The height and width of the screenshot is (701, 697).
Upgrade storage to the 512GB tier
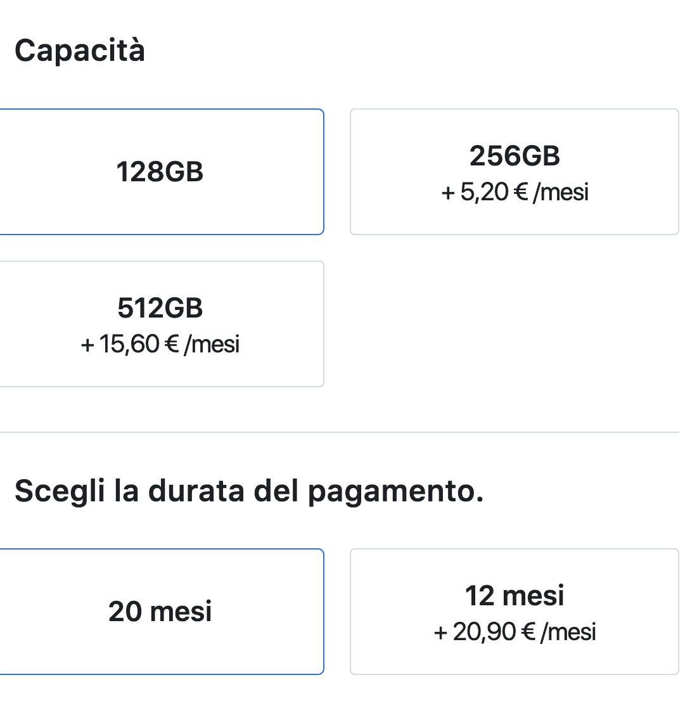point(160,323)
